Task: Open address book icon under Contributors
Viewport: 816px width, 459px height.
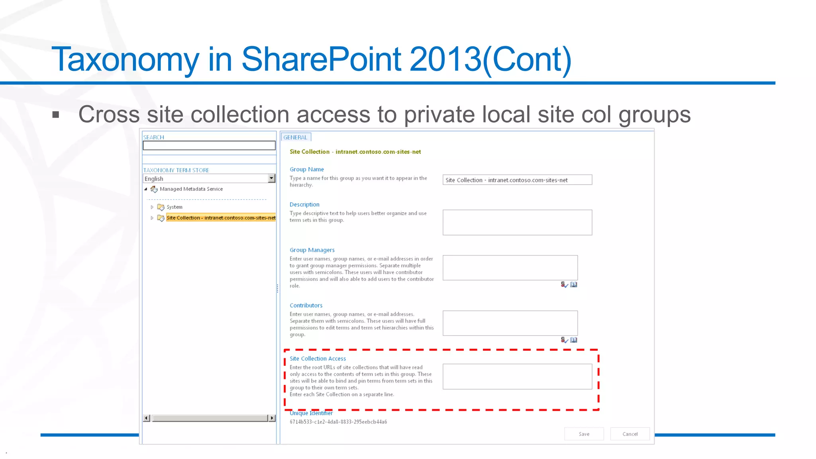Action: pyautogui.click(x=574, y=340)
